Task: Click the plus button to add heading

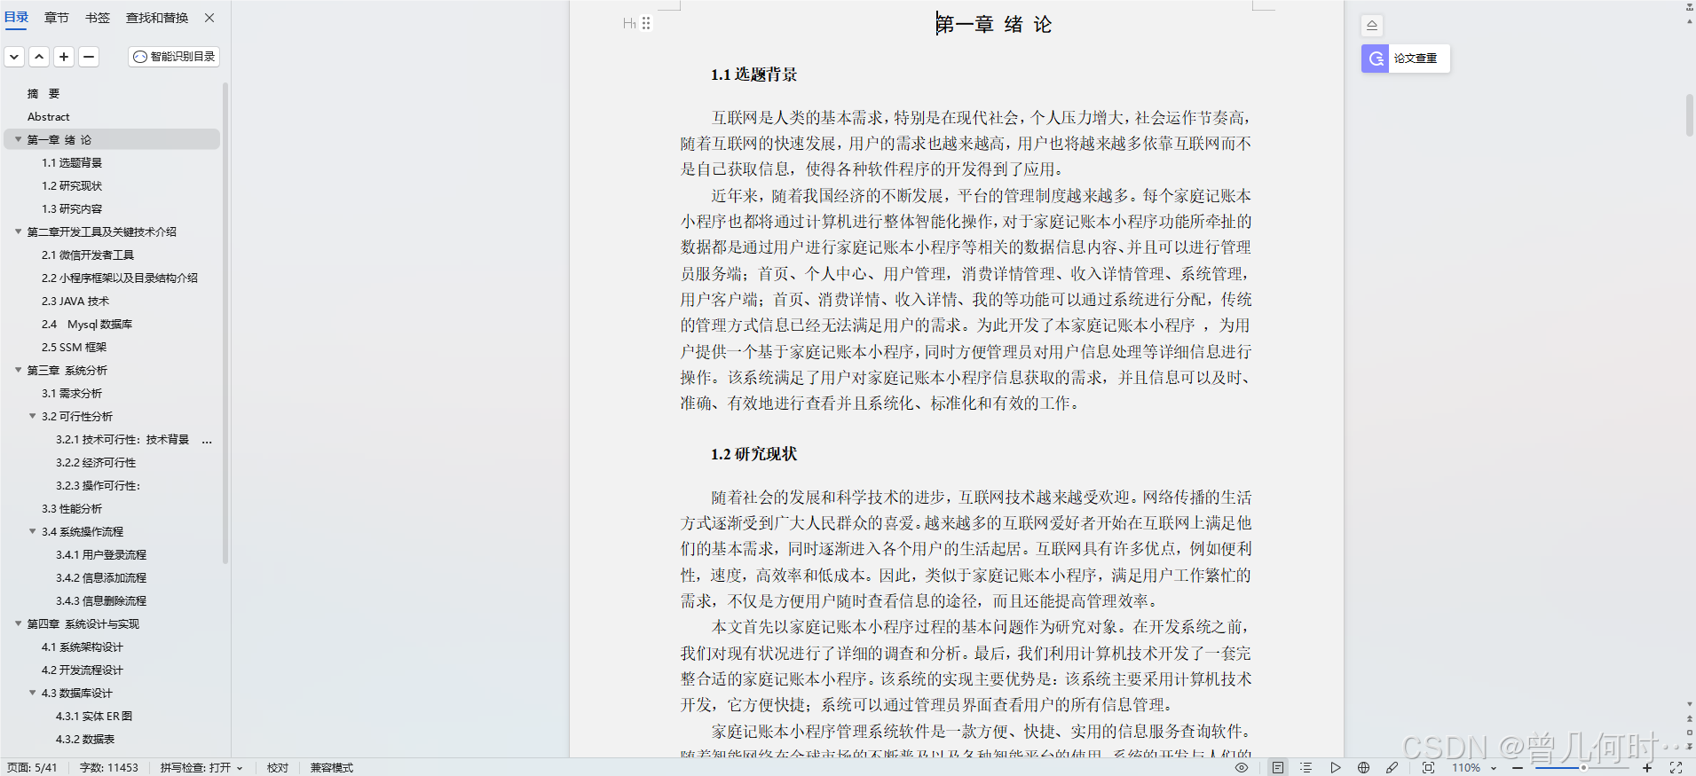Action: 64,57
